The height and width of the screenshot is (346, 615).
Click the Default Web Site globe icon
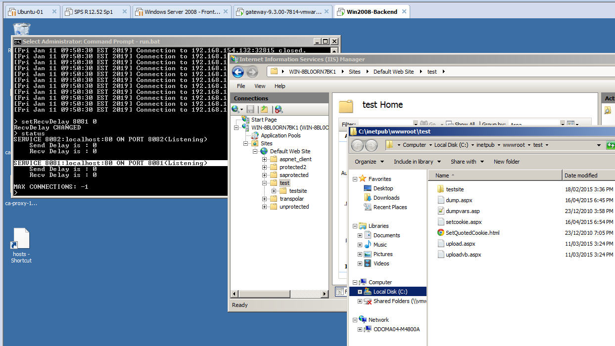click(264, 151)
